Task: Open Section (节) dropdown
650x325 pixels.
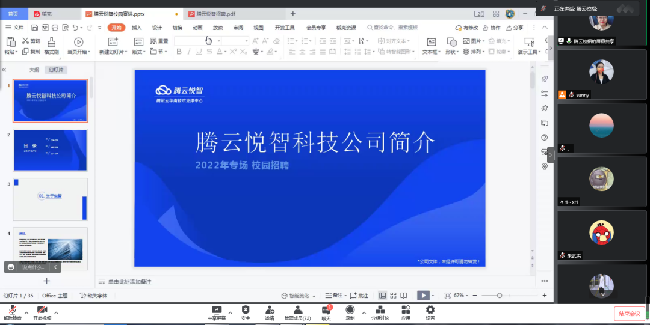Action: (x=159, y=52)
